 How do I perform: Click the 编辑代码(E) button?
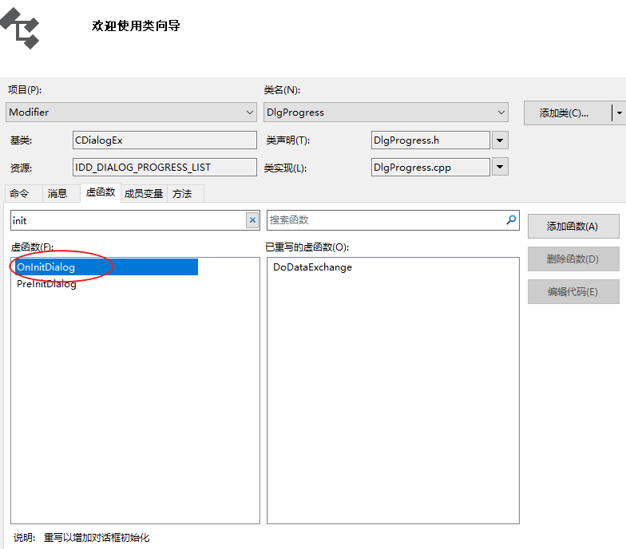tap(573, 292)
